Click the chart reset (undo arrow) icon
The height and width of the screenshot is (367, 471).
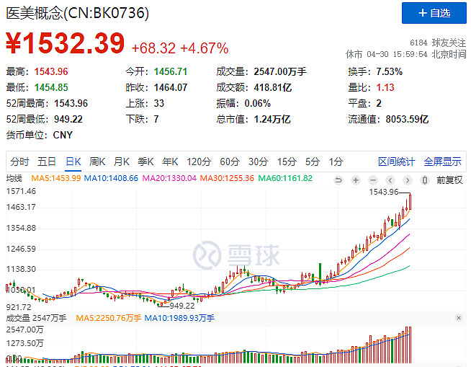338,180
